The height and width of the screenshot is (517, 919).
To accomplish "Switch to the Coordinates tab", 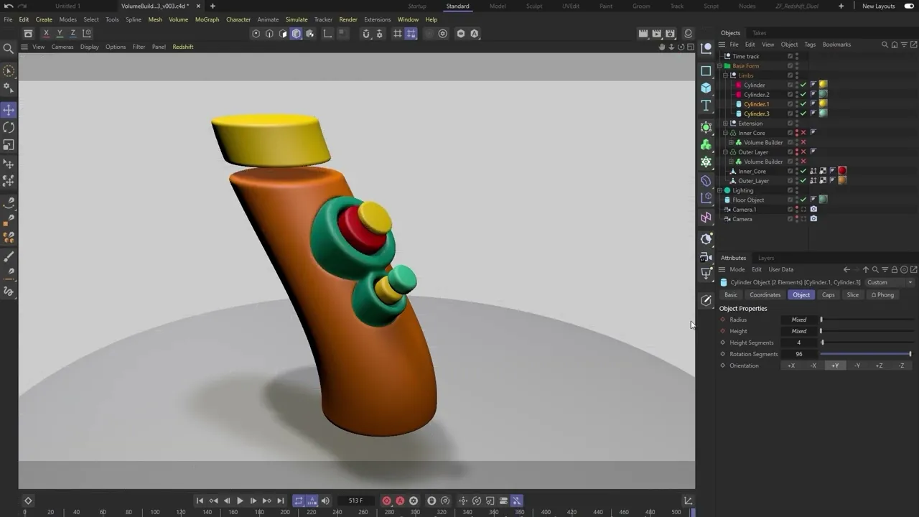I will [x=765, y=295].
